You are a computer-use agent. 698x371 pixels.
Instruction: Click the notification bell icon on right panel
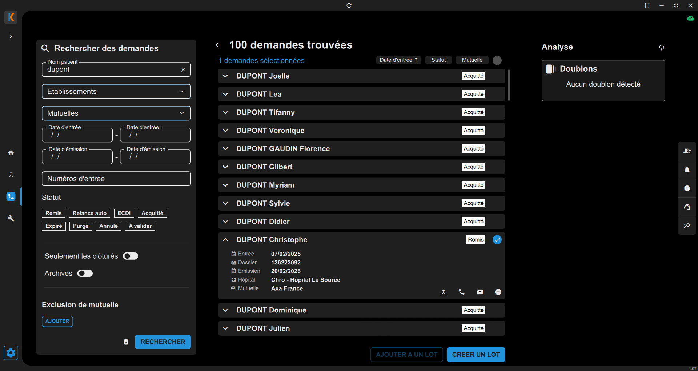click(687, 170)
